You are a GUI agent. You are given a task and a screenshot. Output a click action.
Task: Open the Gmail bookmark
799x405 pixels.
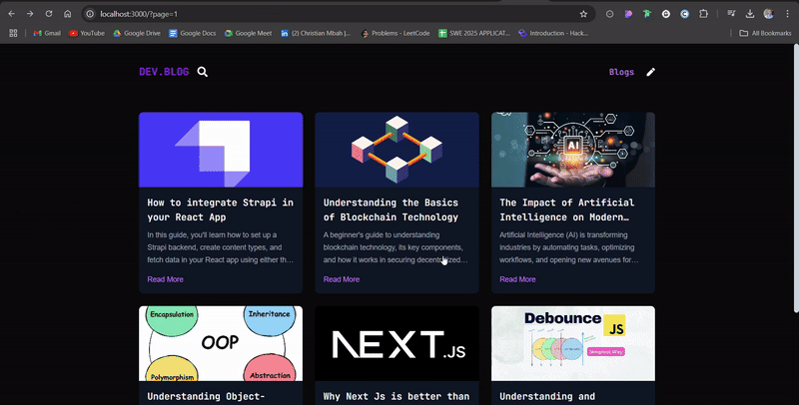[x=47, y=33]
